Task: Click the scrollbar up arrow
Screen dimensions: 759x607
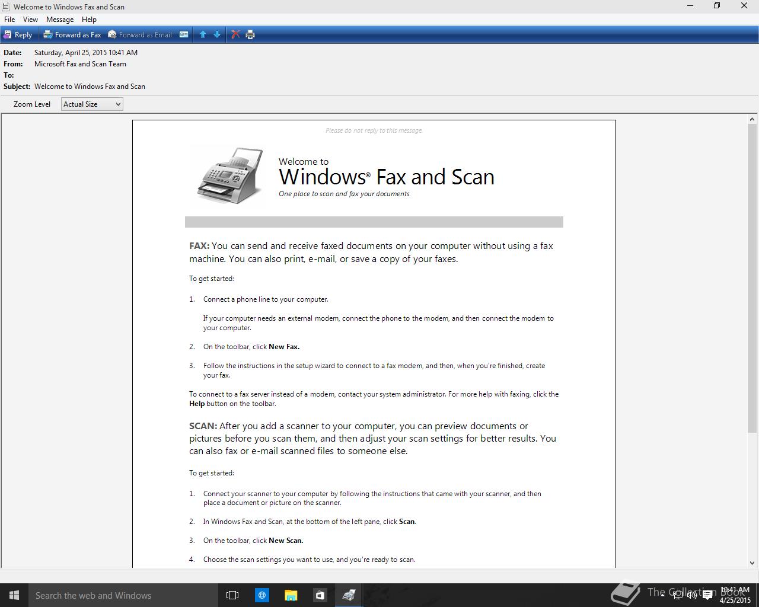Action: tap(752, 119)
